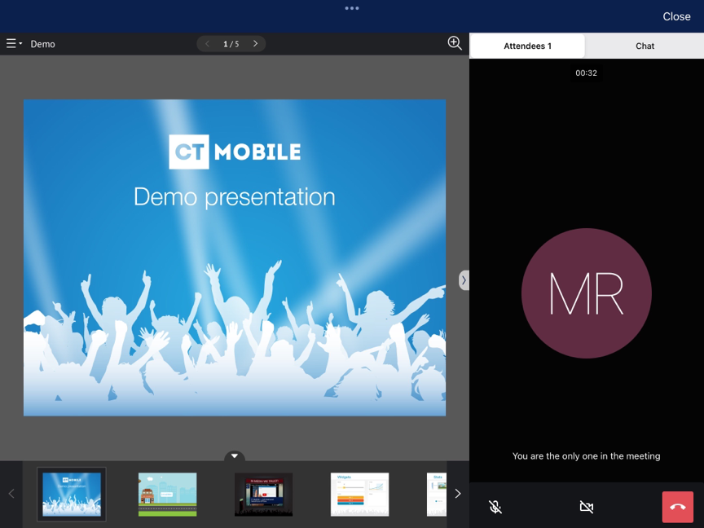704x528 pixels.
Task: Click the MR attendee avatar
Action: click(586, 293)
